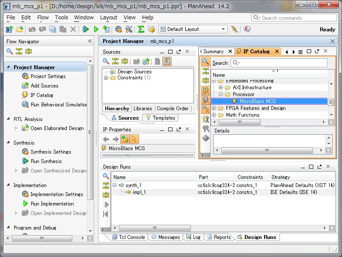Click the IP Catalog Search field
342x257 pixels.
click(279, 63)
